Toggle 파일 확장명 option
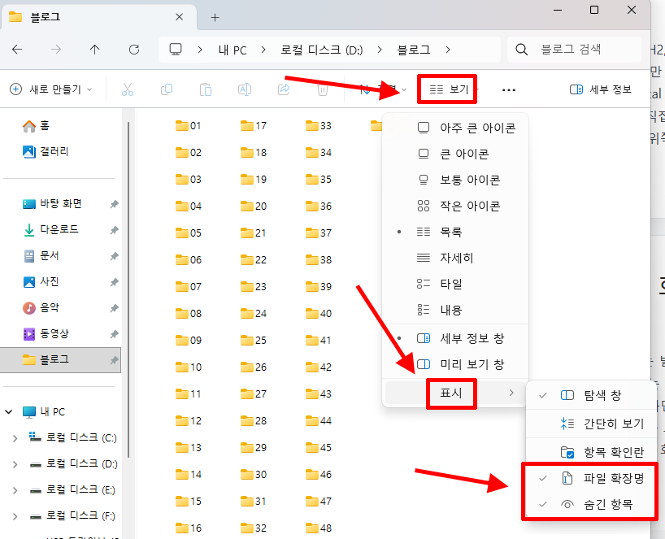The image size is (665, 539). [x=591, y=478]
